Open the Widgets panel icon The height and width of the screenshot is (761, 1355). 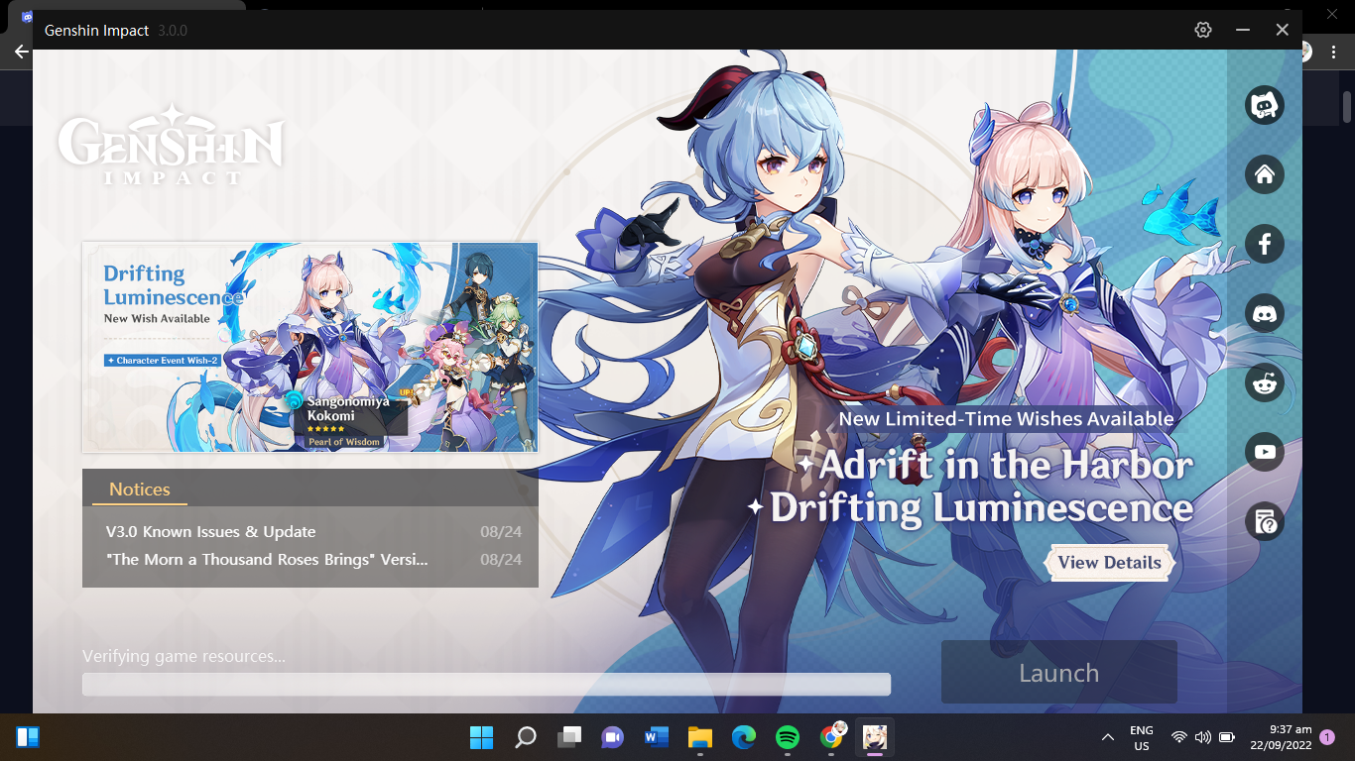click(28, 737)
